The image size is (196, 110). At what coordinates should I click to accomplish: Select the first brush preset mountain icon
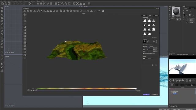pos(145,20)
